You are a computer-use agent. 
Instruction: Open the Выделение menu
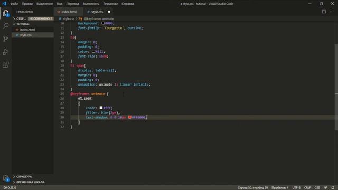point(44,4)
